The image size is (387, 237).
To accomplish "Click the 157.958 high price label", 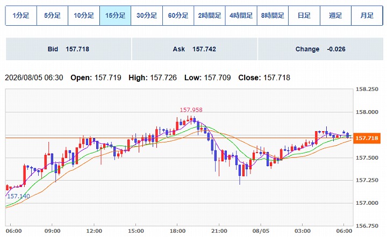I will click(191, 110).
